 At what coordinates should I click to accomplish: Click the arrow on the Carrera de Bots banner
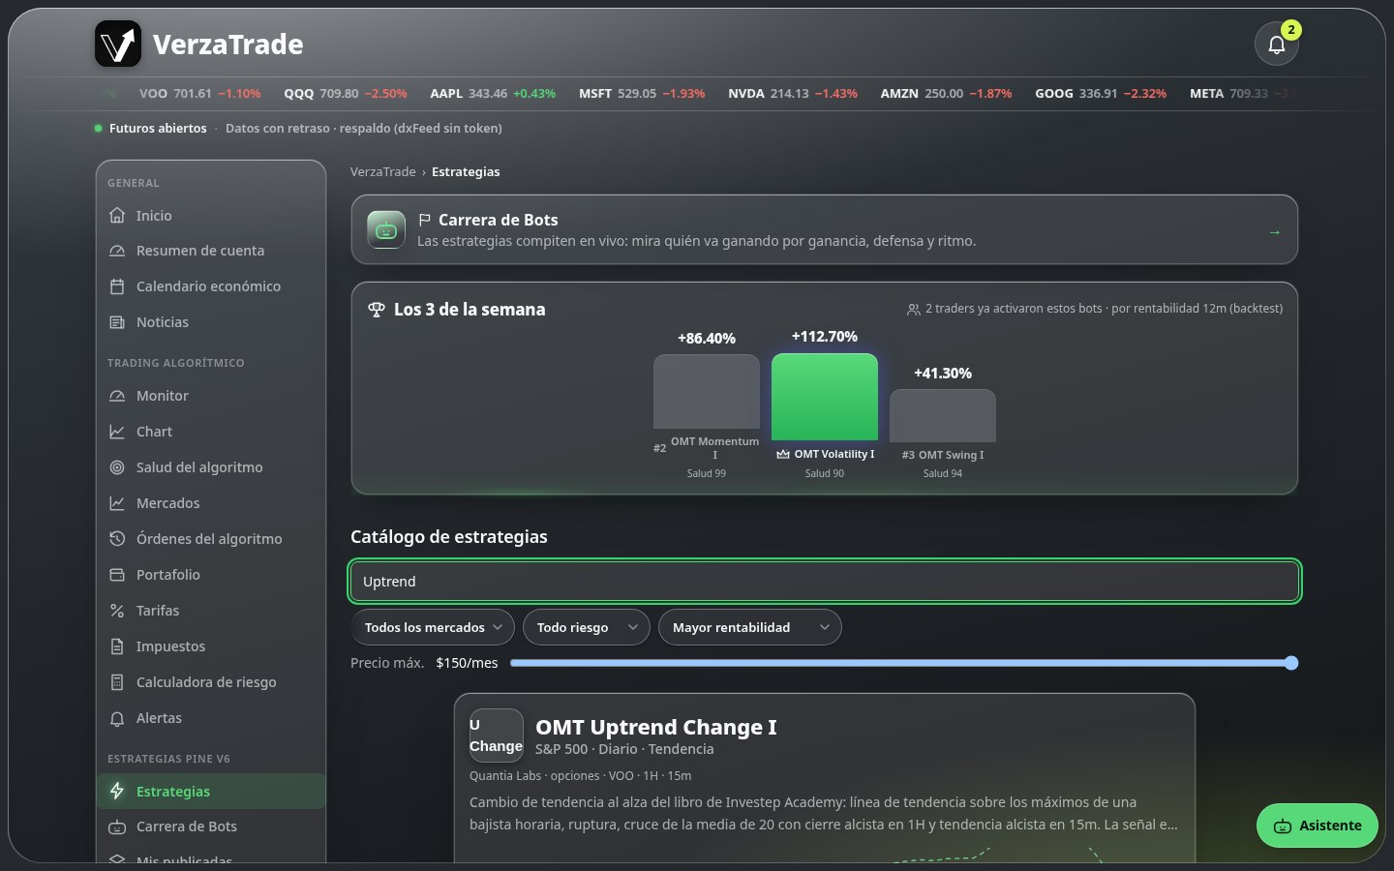[x=1274, y=231]
